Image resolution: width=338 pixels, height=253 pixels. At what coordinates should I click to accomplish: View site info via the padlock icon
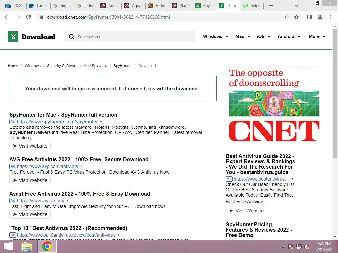pos(42,17)
